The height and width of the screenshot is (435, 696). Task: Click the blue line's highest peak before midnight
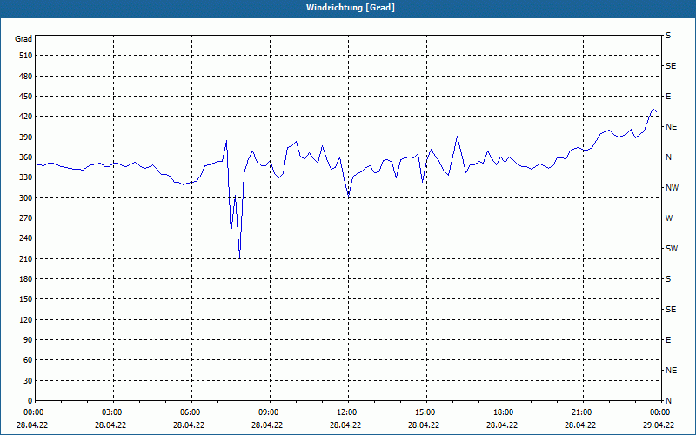[x=653, y=108]
